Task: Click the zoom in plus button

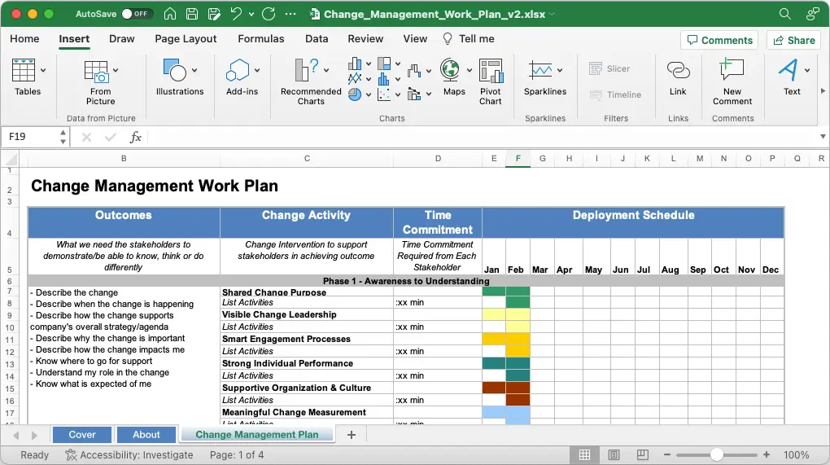Action: 767,455
